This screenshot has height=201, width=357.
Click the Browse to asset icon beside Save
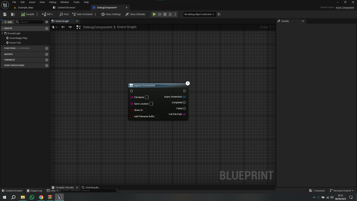click(x=13, y=14)
